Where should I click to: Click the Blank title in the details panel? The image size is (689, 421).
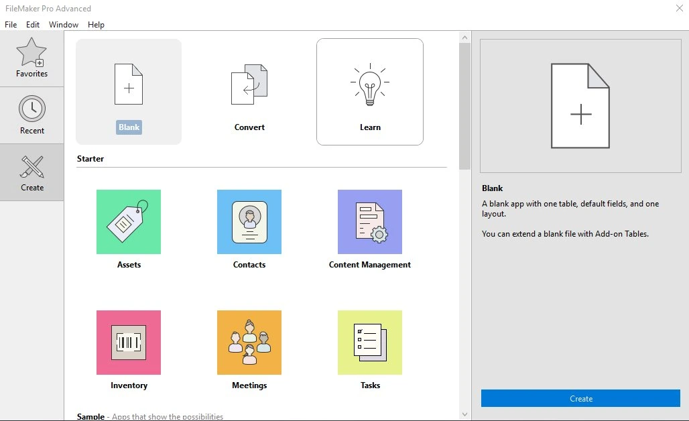(x=492, y=188)
